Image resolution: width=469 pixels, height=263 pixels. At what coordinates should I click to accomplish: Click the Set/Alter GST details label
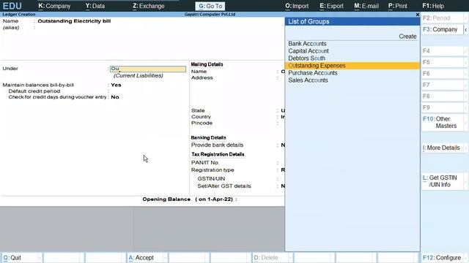click(x=224, y=186)
